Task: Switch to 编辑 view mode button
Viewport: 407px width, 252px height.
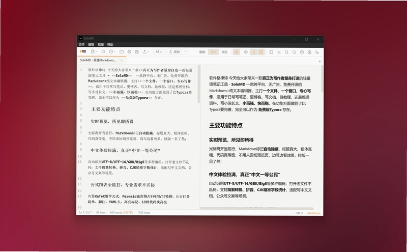Action: 202,52
